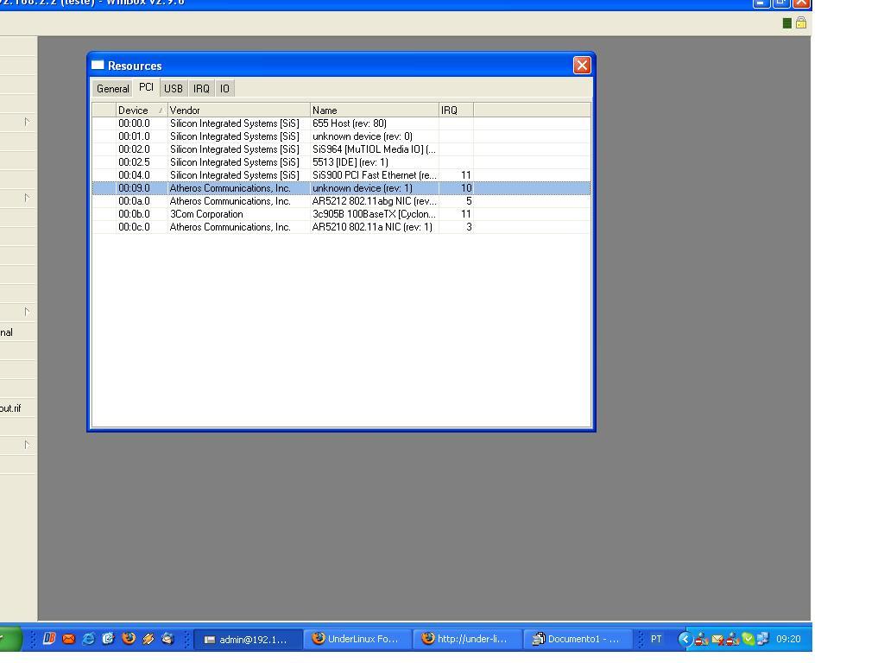The width and height of the screenshot is (884, 663).
Task: Sort the table by Vendor column header
Action: (x=238, y=110)
